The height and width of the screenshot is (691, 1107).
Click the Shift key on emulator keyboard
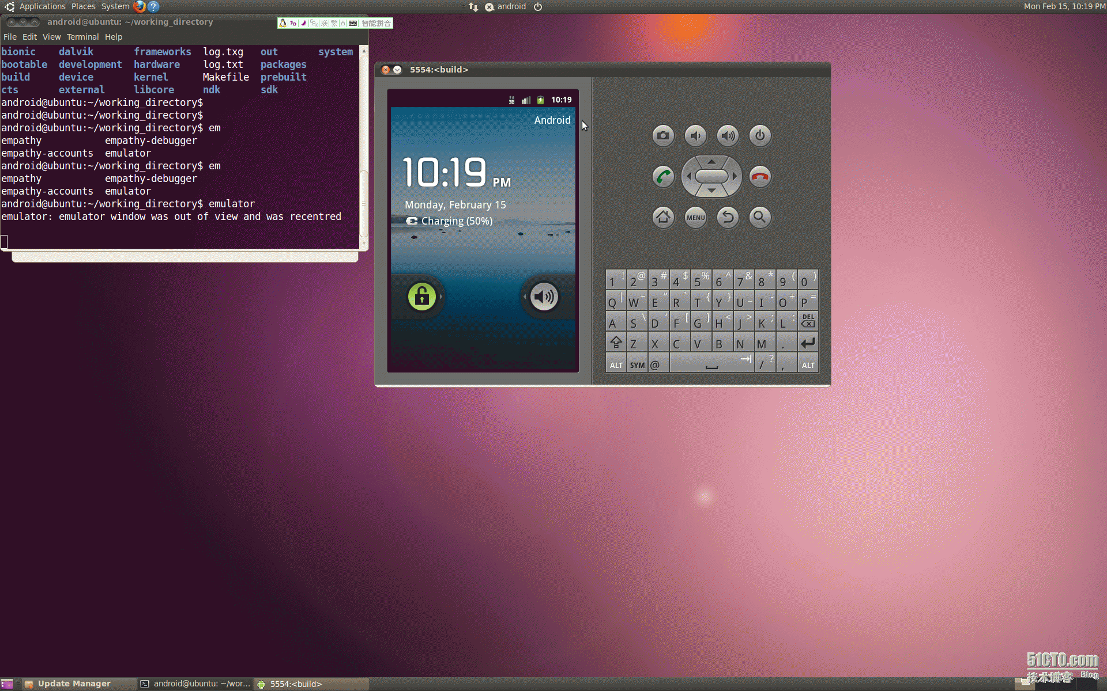click(x=616, y=343)
